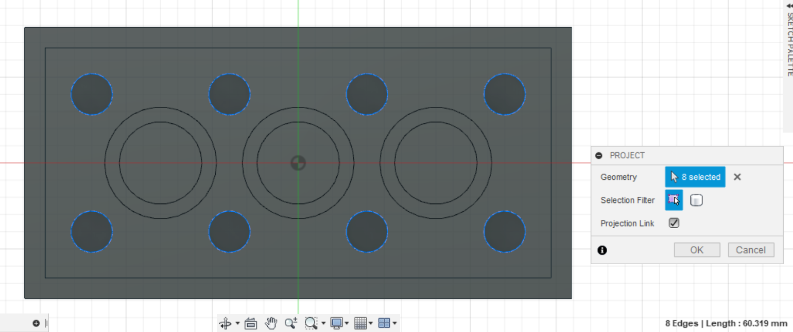
Task: Select the Bodies filter in the Project dialog
Action: [696, 200]
